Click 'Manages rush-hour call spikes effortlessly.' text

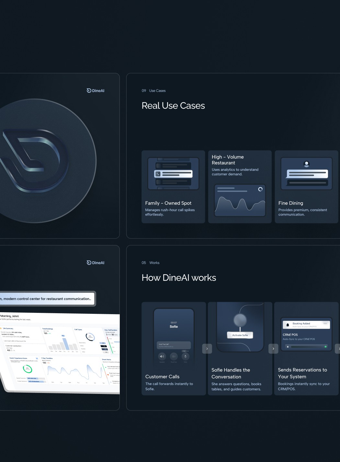click(170, 212)
